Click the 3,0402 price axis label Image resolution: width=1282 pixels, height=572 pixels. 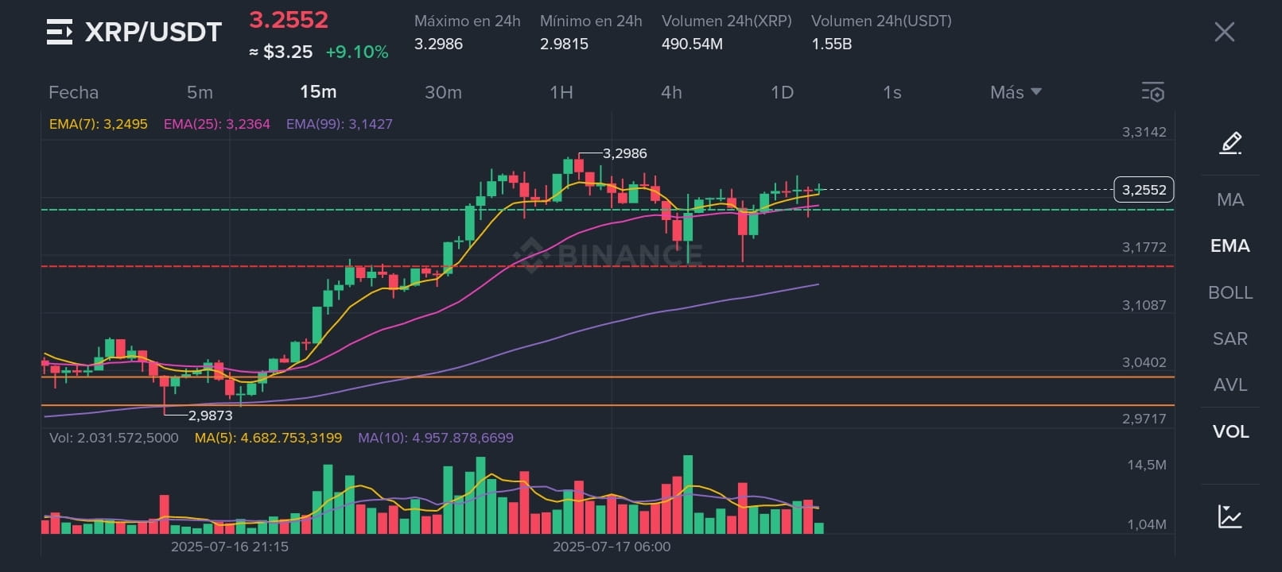click(x=1144, y=362)
